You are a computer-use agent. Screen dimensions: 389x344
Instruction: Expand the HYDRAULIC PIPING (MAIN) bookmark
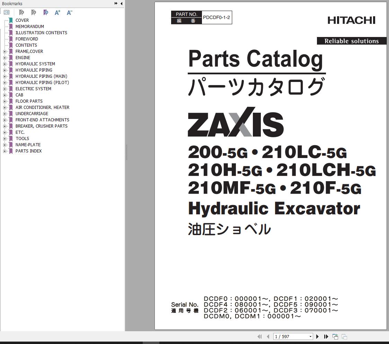(5, 76)
